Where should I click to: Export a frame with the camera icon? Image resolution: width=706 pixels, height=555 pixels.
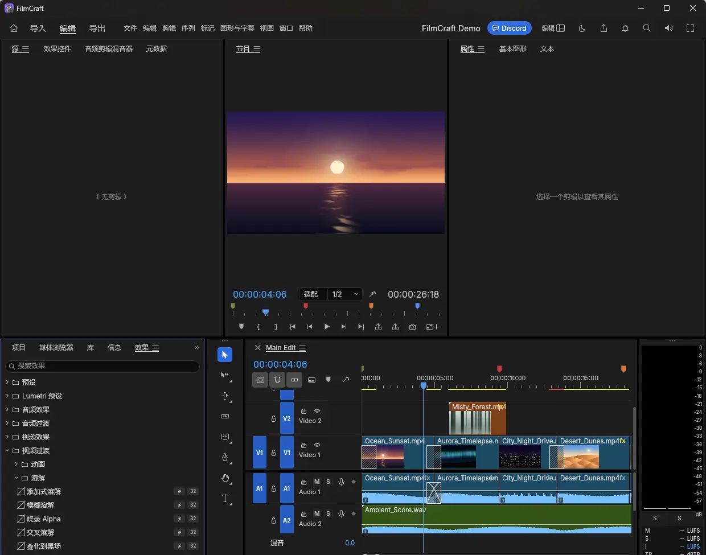412,327
